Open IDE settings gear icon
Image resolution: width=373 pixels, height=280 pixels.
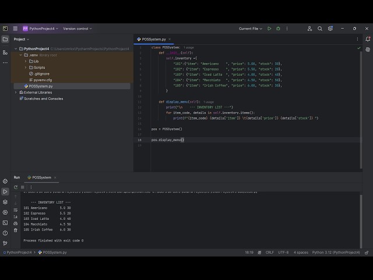330,29
